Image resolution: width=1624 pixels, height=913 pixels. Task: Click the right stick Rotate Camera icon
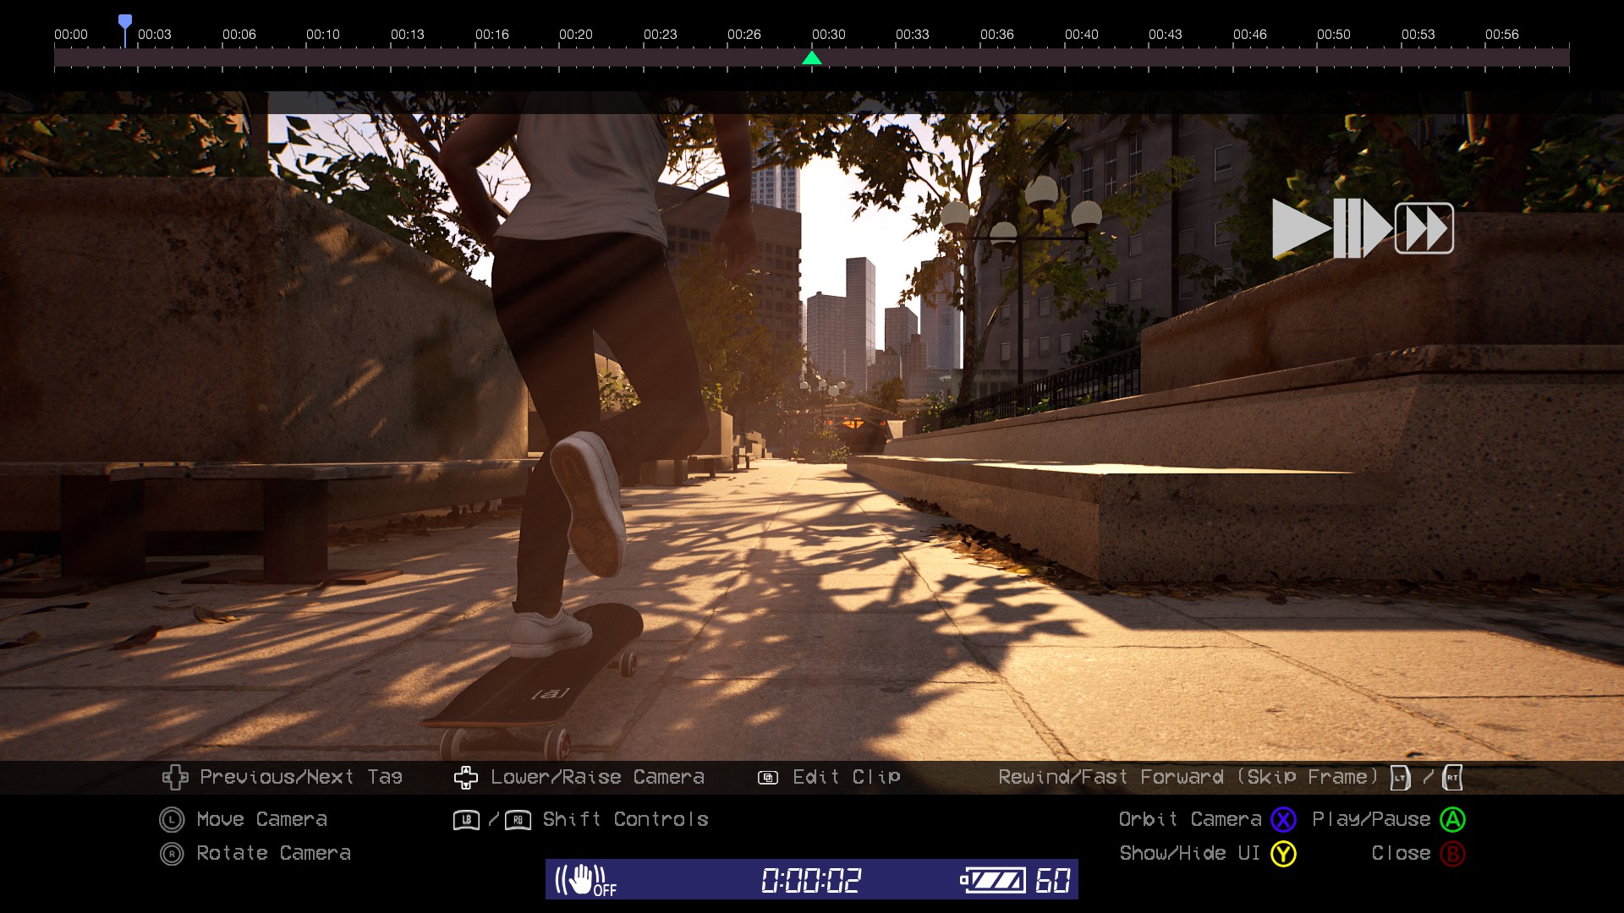172,854
